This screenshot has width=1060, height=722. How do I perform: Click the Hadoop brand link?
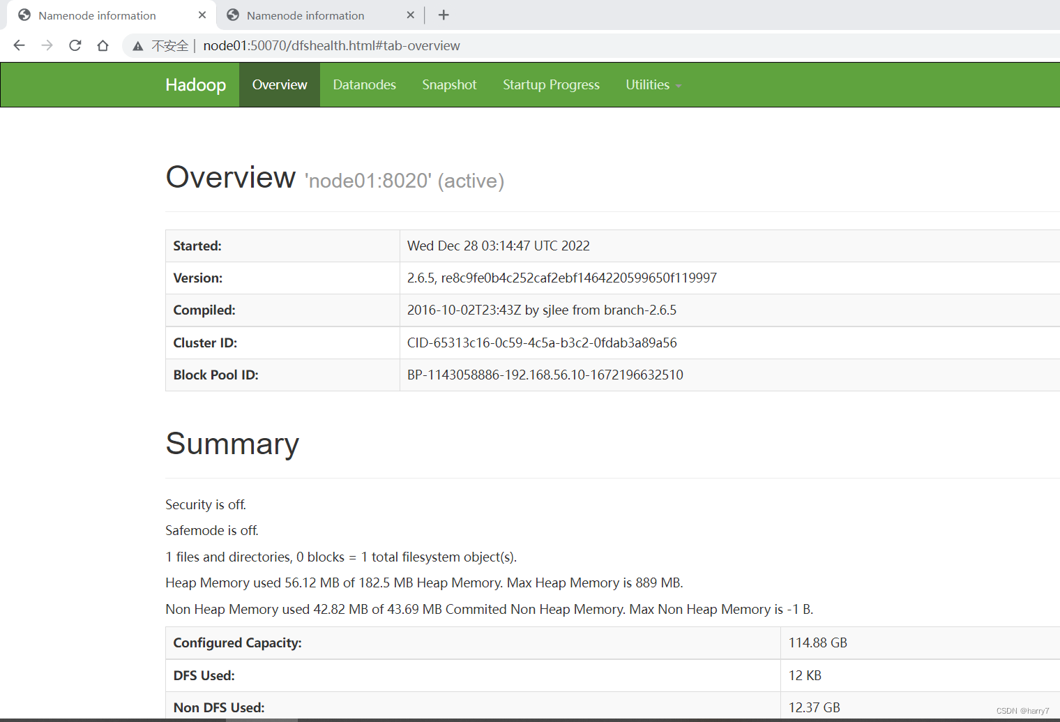point(195,84)
